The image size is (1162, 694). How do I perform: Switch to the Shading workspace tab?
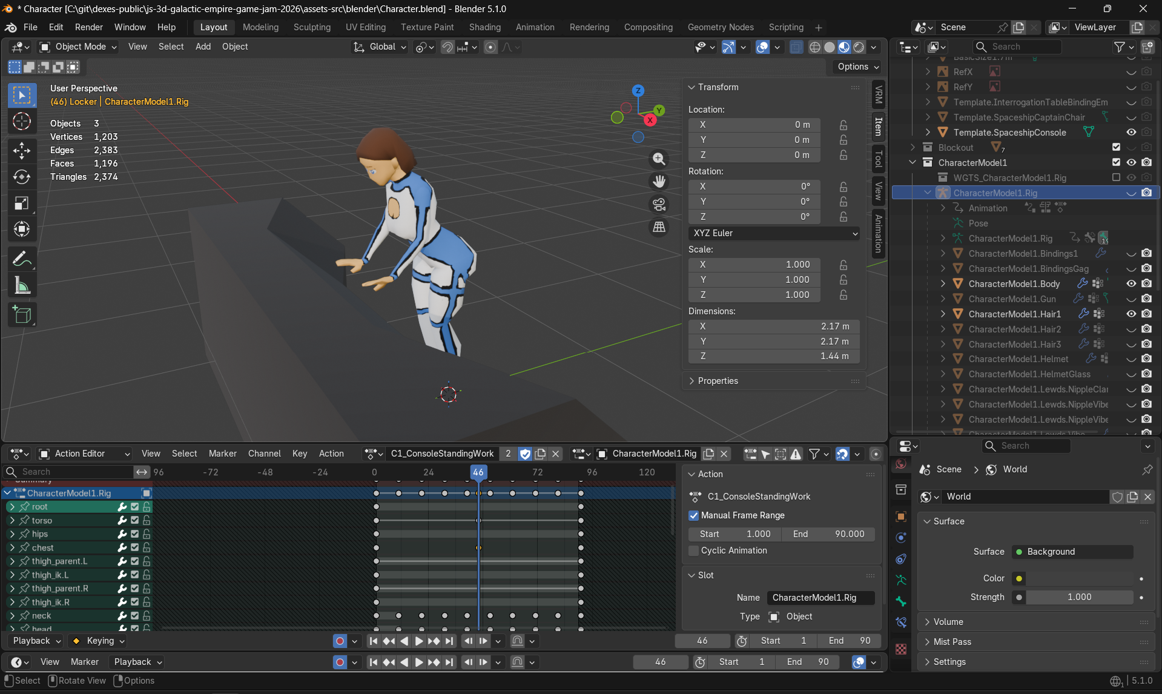[x=484, y=27]
